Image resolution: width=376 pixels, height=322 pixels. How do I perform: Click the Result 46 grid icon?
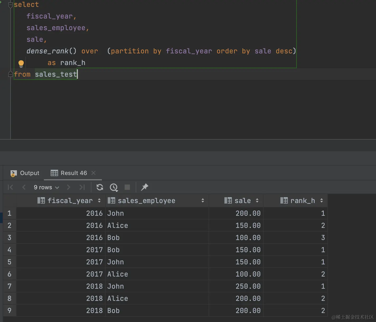(x=54, y=173)
